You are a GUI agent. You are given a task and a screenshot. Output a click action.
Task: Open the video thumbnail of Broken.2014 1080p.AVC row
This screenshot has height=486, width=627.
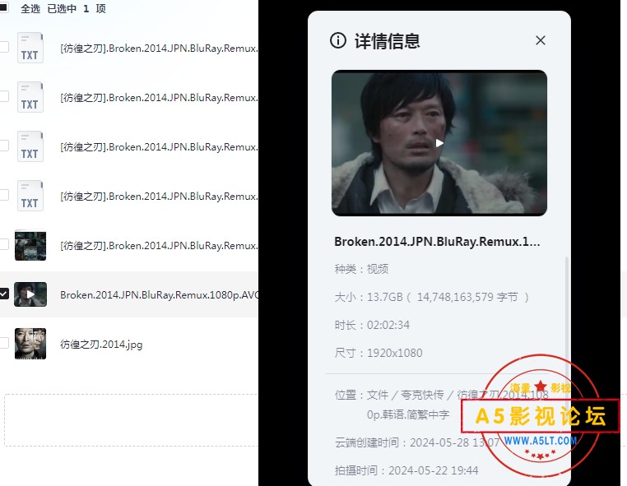pyautogui.click(x=30, y=294)
